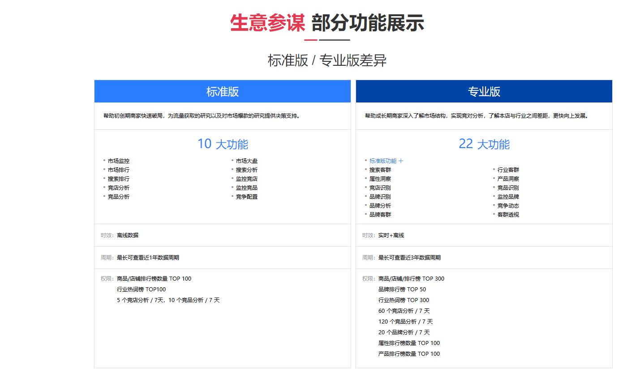Click the 搜索排行 feature in 标准版

point(118,179)
